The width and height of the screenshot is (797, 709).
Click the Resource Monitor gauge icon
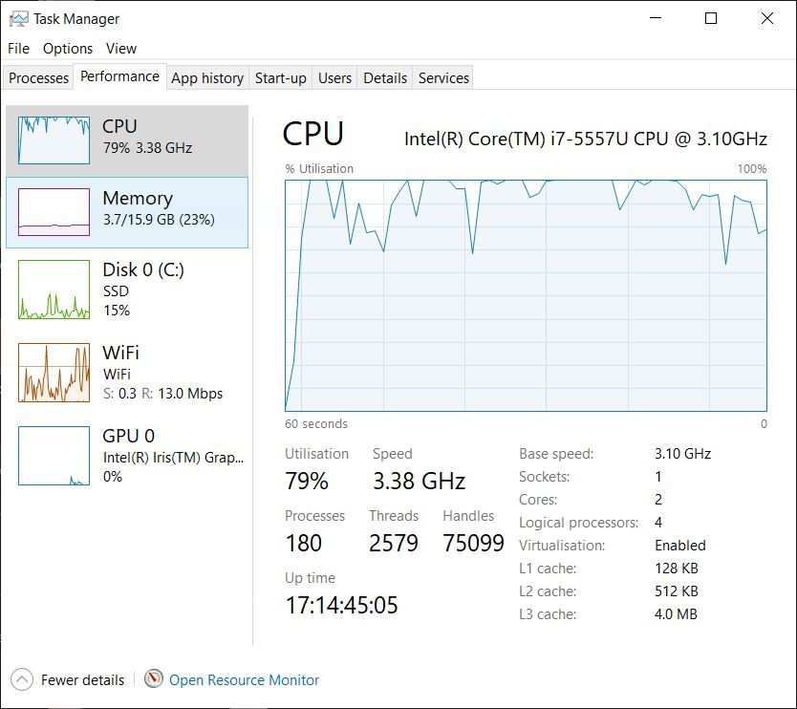[x=154, y=679]
